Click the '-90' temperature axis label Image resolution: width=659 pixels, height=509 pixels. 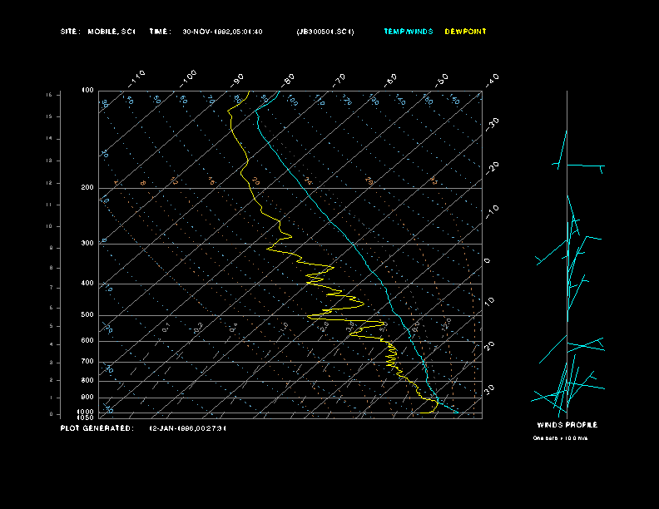coord(237,80)
